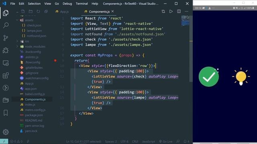Open metro.config.js in the explorer
Screen dimensions: 257x144
pos(35,110)
